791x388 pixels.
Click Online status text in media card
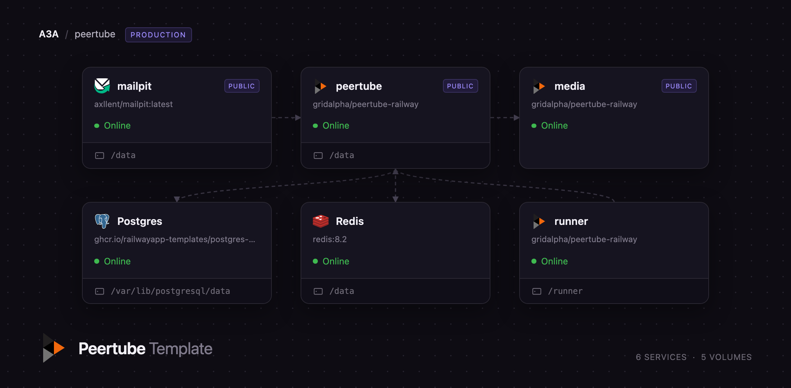click(554, 125)
